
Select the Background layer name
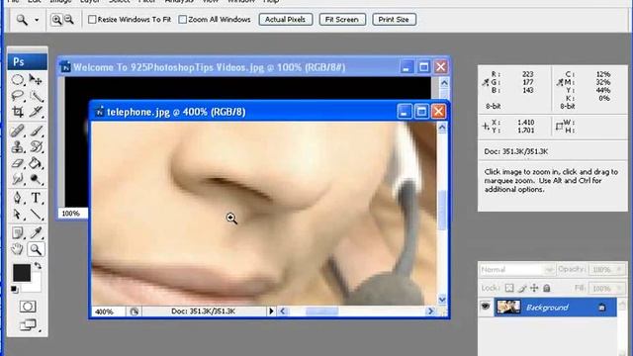[547, 308]
